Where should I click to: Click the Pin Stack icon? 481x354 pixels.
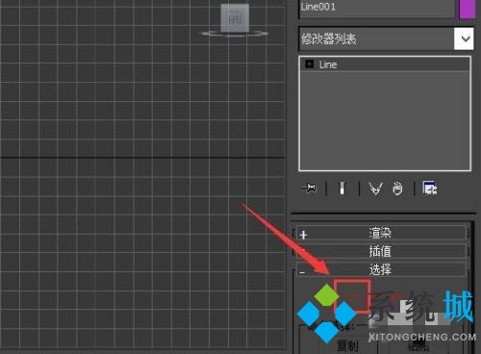pyautogui.click(x=309, y=188)
